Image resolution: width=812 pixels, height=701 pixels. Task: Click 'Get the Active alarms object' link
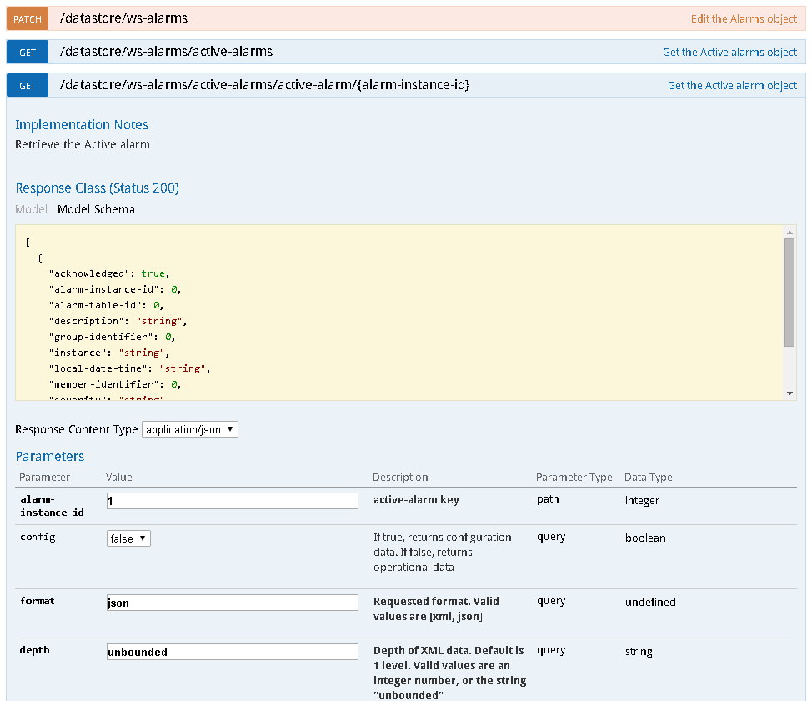click(729, 52)
